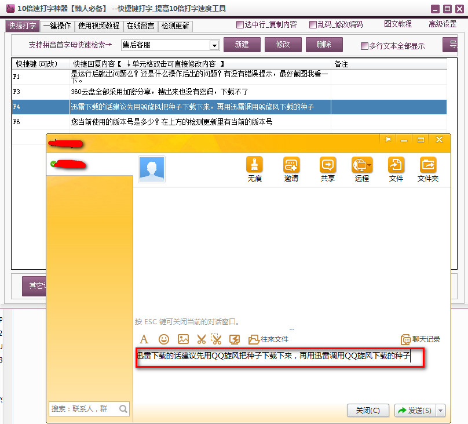Check 多行文本全部显示 checkbox
Screen dimensions: 468x424
364,46
